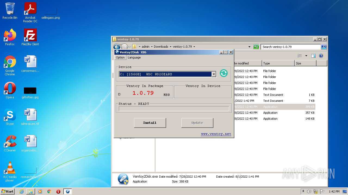The image size is (348, 195).
Task: Open the Start menu
Action: click(x=8, y=191)
